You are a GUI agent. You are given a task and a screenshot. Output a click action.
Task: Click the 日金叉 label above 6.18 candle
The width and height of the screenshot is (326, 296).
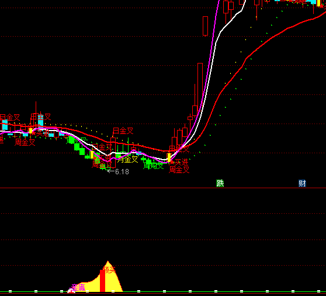(123, 131)
